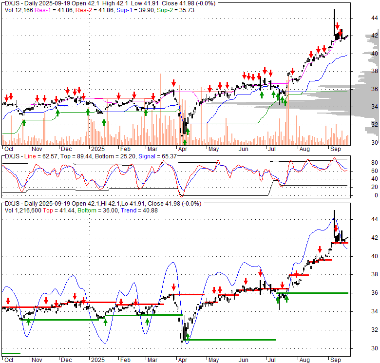Click the Top = 89.44 indicator label
The width and height of the screenshot is (380, 363).
tap(76, 156)
